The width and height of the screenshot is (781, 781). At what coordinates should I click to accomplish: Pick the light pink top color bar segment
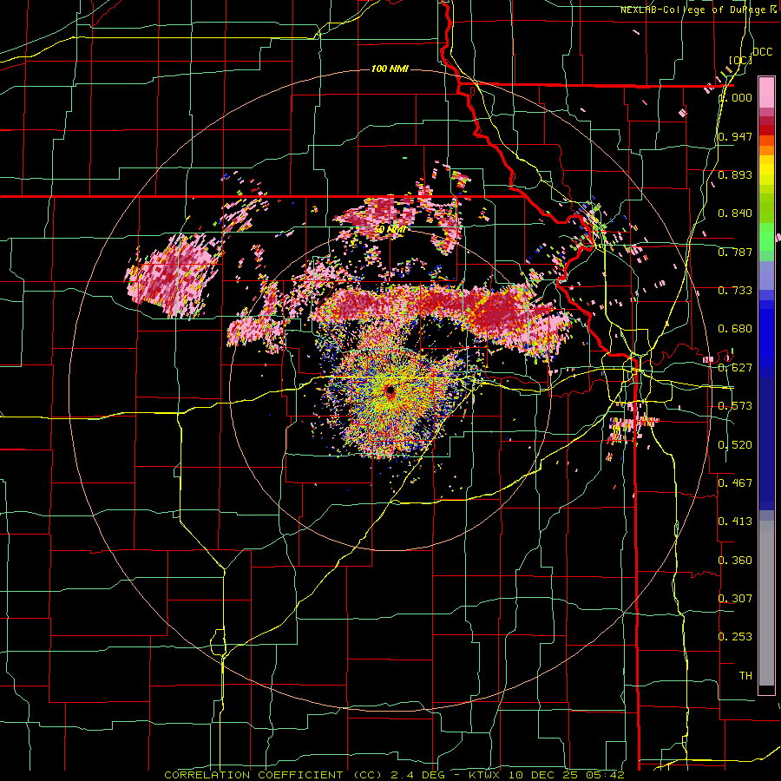coord(766,92)
